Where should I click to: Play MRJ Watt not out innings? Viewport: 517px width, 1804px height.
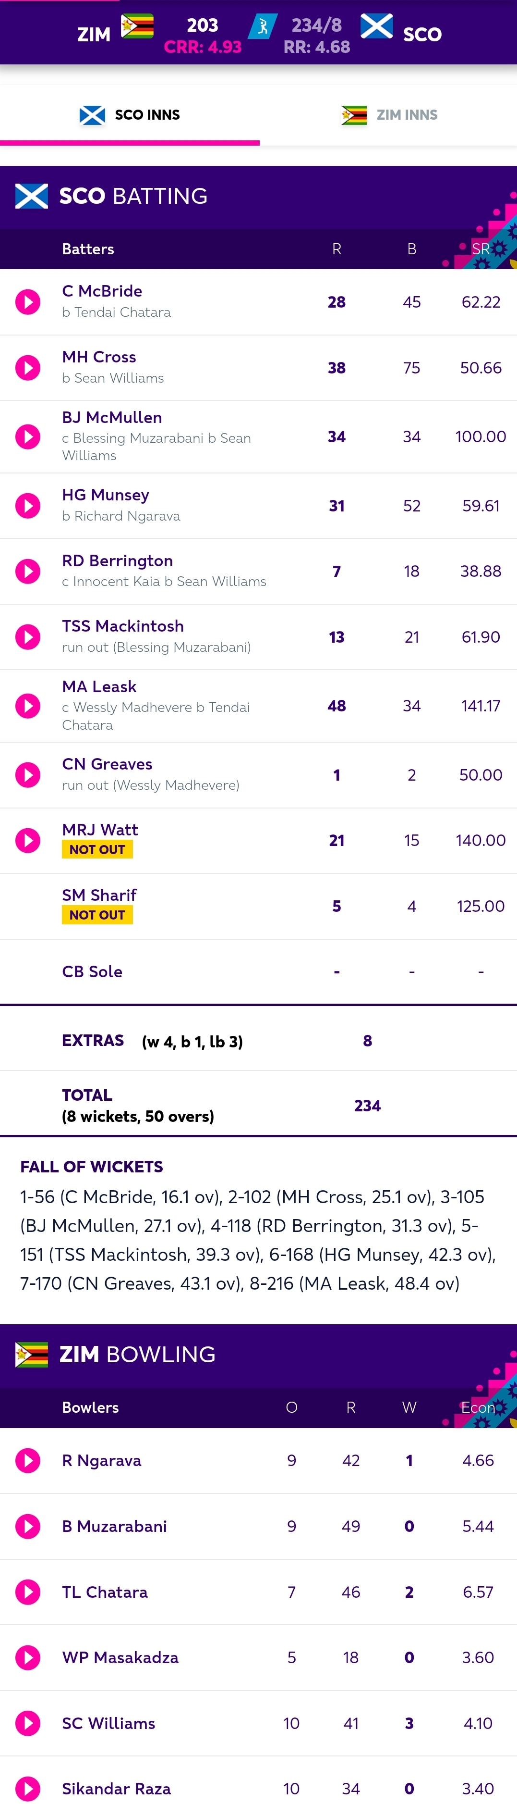point(28,840)
